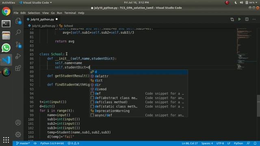Click the Python language mode selector

pyautogui.click(x=238, y=143)
